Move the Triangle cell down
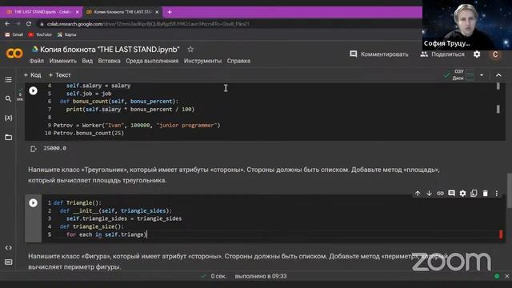Image resolution: width=512 pixels, height=288 pixels. (429, 194)
